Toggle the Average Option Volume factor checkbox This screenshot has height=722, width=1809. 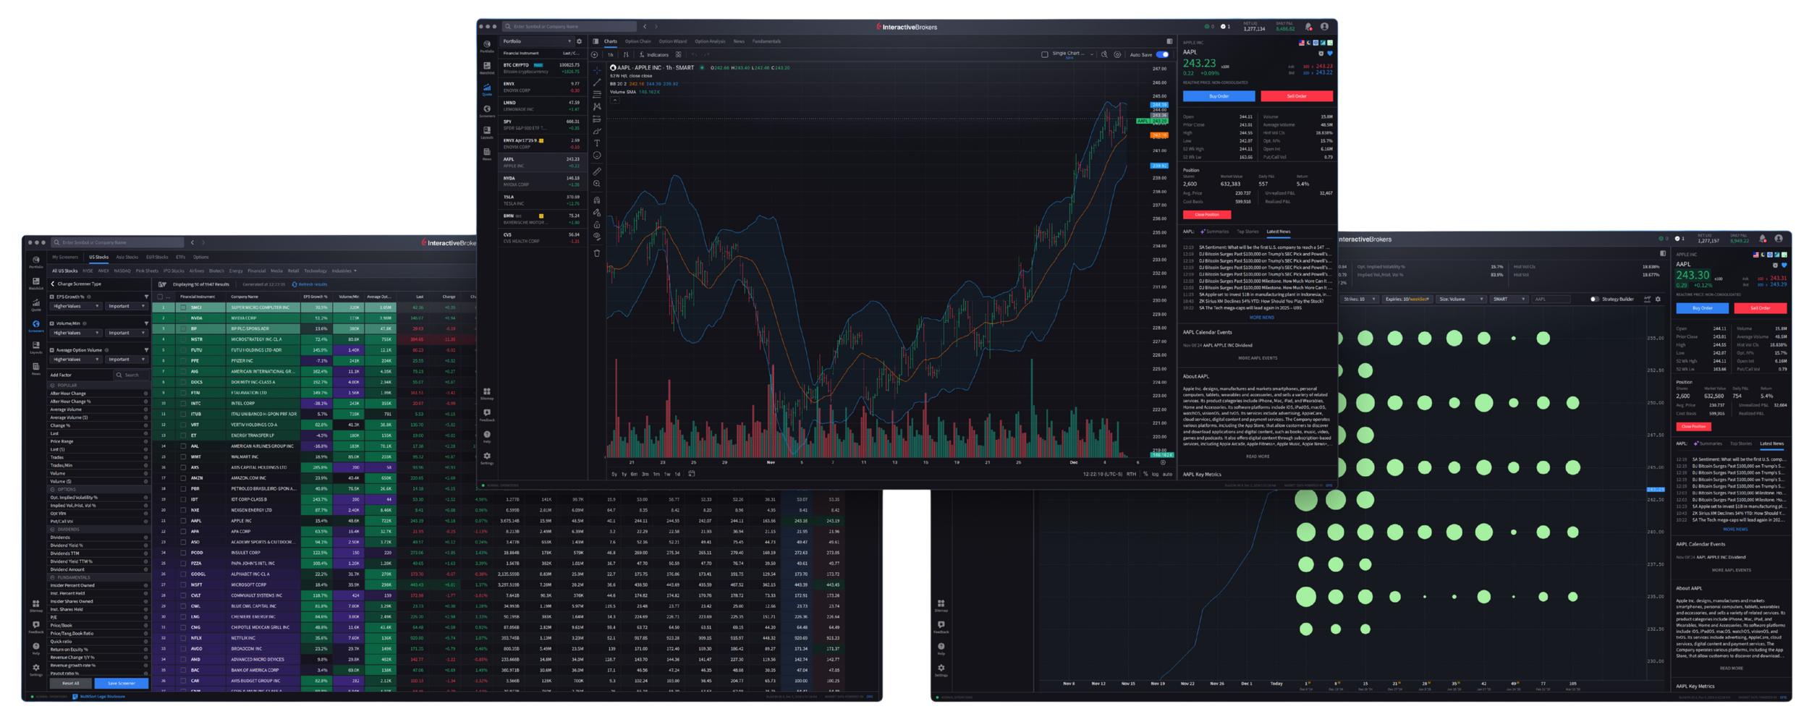tap(52, 350)
